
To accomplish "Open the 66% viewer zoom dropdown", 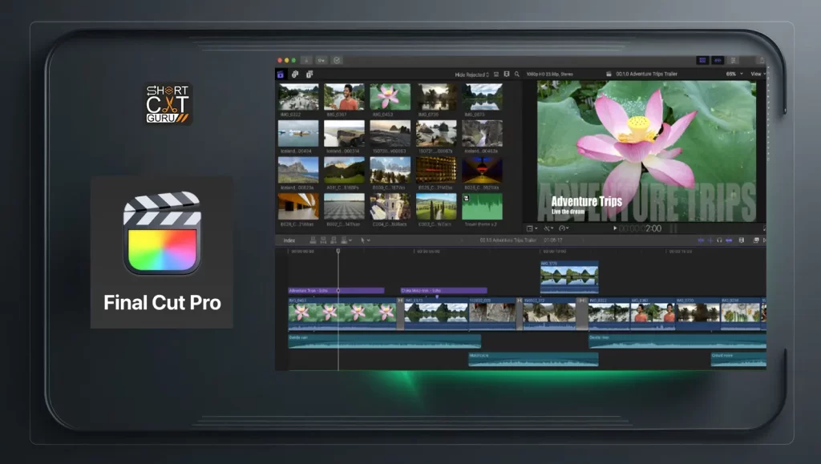I will pos(734,75).
